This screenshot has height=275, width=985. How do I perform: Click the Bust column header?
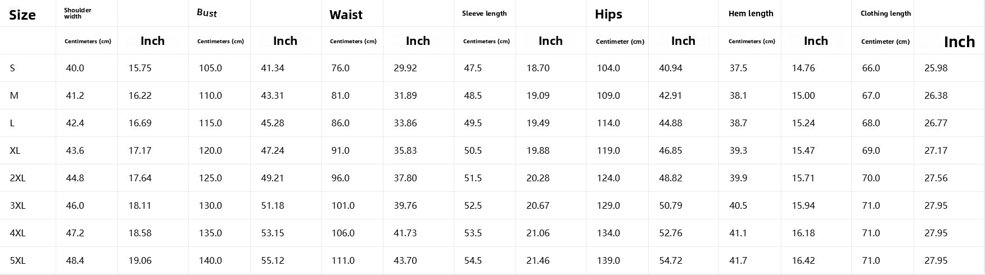207,13
